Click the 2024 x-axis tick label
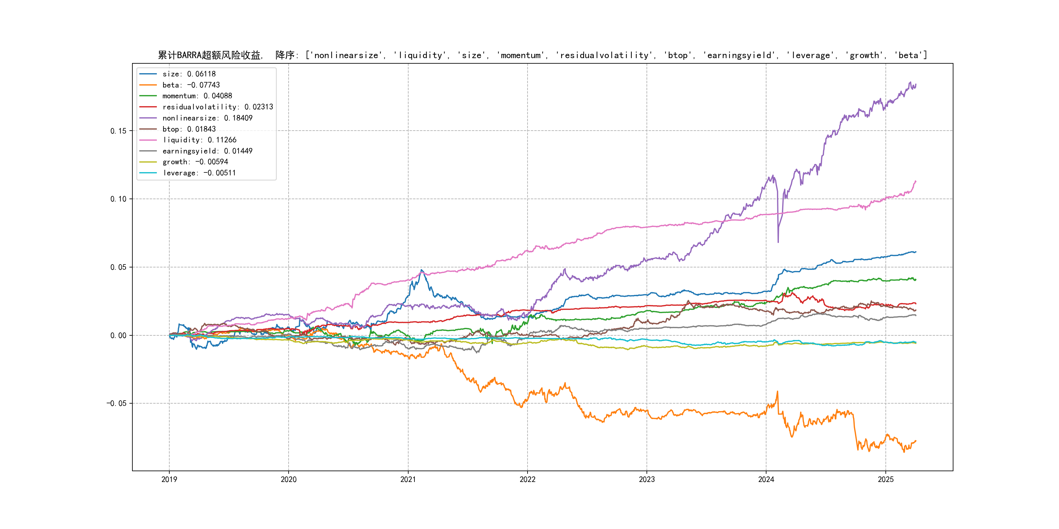Viewport: 1059px width, 529px height. click(x=766, y=479)
